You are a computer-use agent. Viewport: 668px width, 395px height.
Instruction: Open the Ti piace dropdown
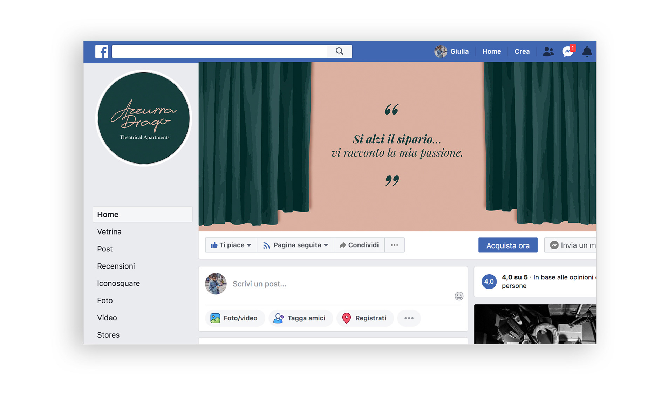pos(231,245)
